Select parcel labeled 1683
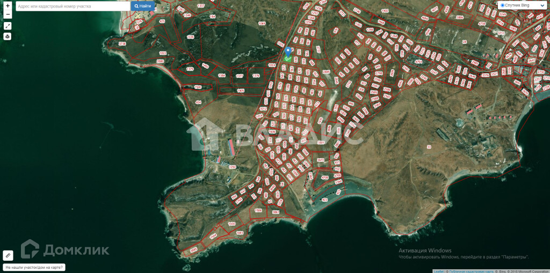The height and width of the screenshot is (273, 550). coord(240,233)
